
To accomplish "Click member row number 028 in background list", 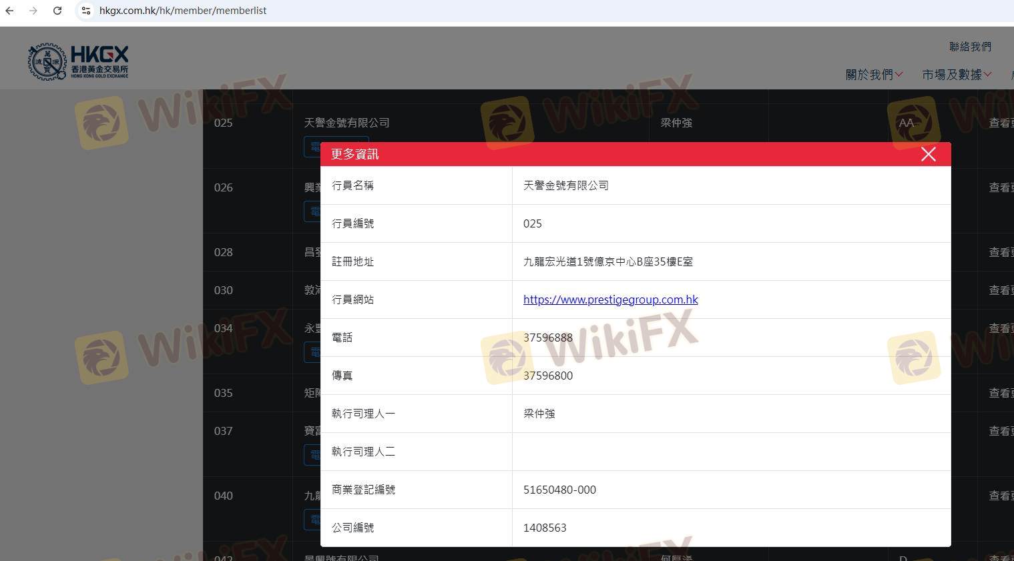I will click(x=223, y=252).
